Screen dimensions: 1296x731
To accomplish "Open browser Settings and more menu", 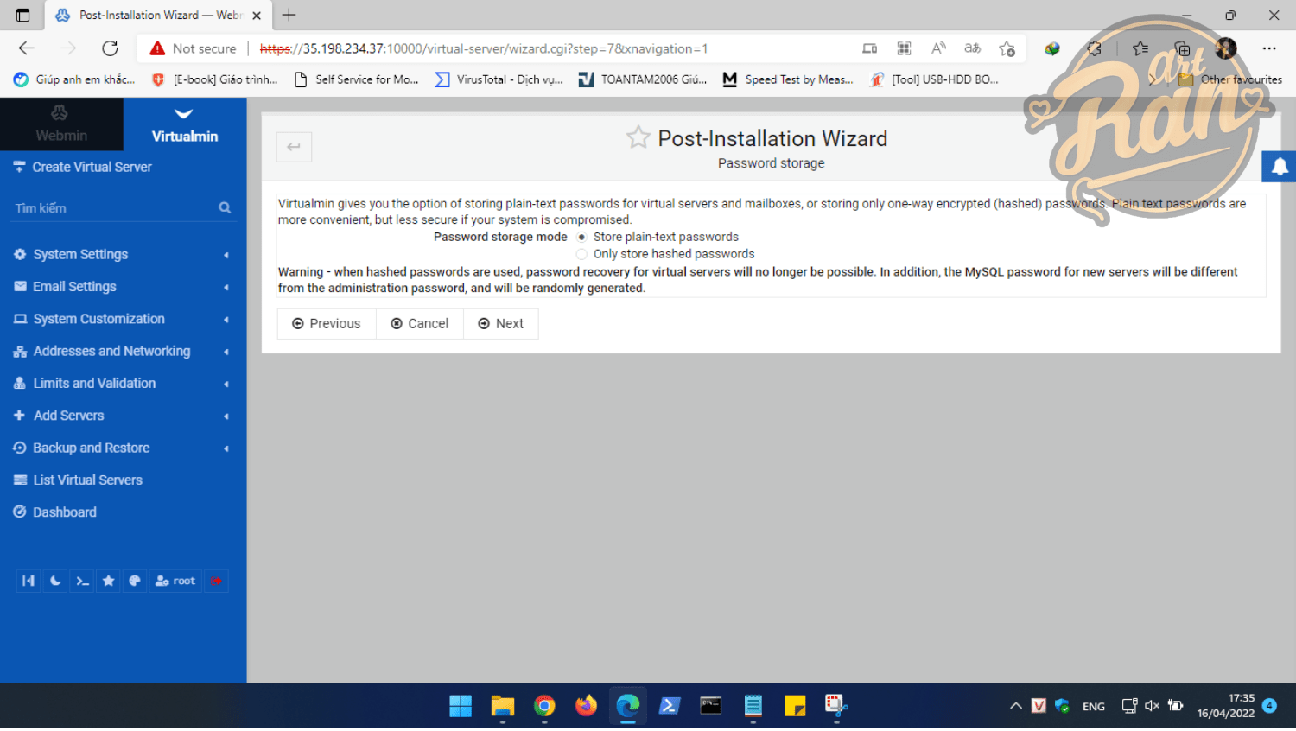I will click(x=1268, y=48).
